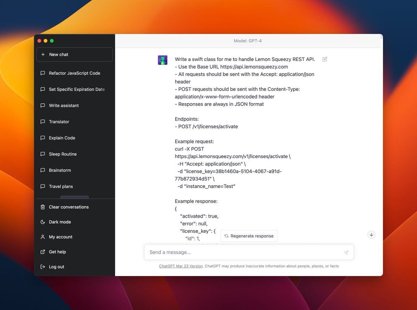Open the Refactor JavaScript Code conversation
Viewport: 417px width, 310px height.
(x=74, y=73)
